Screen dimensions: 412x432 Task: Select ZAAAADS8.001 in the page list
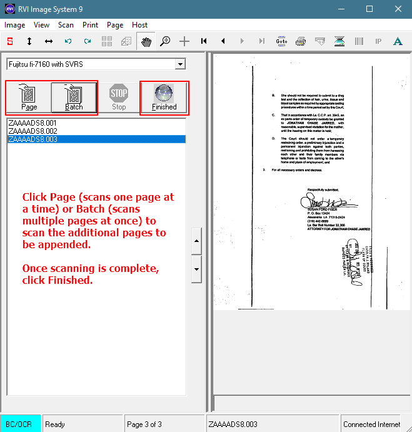(96, 123)
